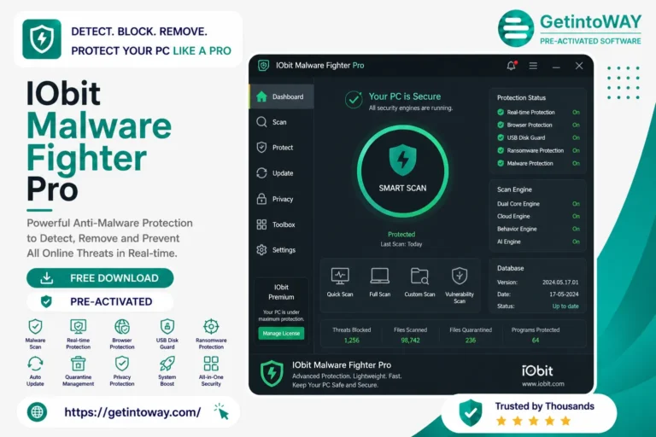Viewport: 656px width, 437px height.
Task: Click the Manage License button
Action: (281, 333)
